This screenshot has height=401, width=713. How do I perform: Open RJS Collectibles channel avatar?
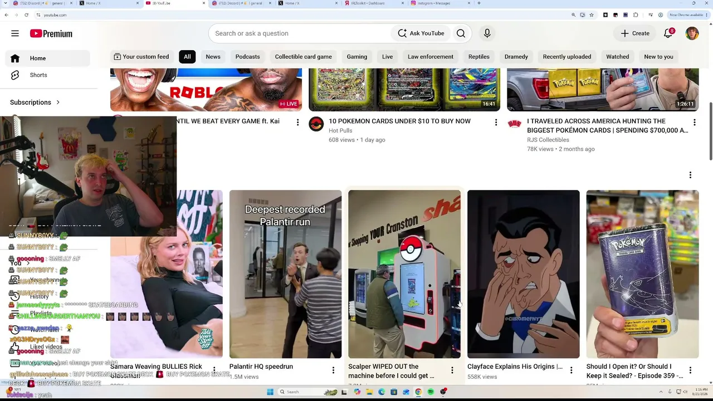[x=514, y=124]
